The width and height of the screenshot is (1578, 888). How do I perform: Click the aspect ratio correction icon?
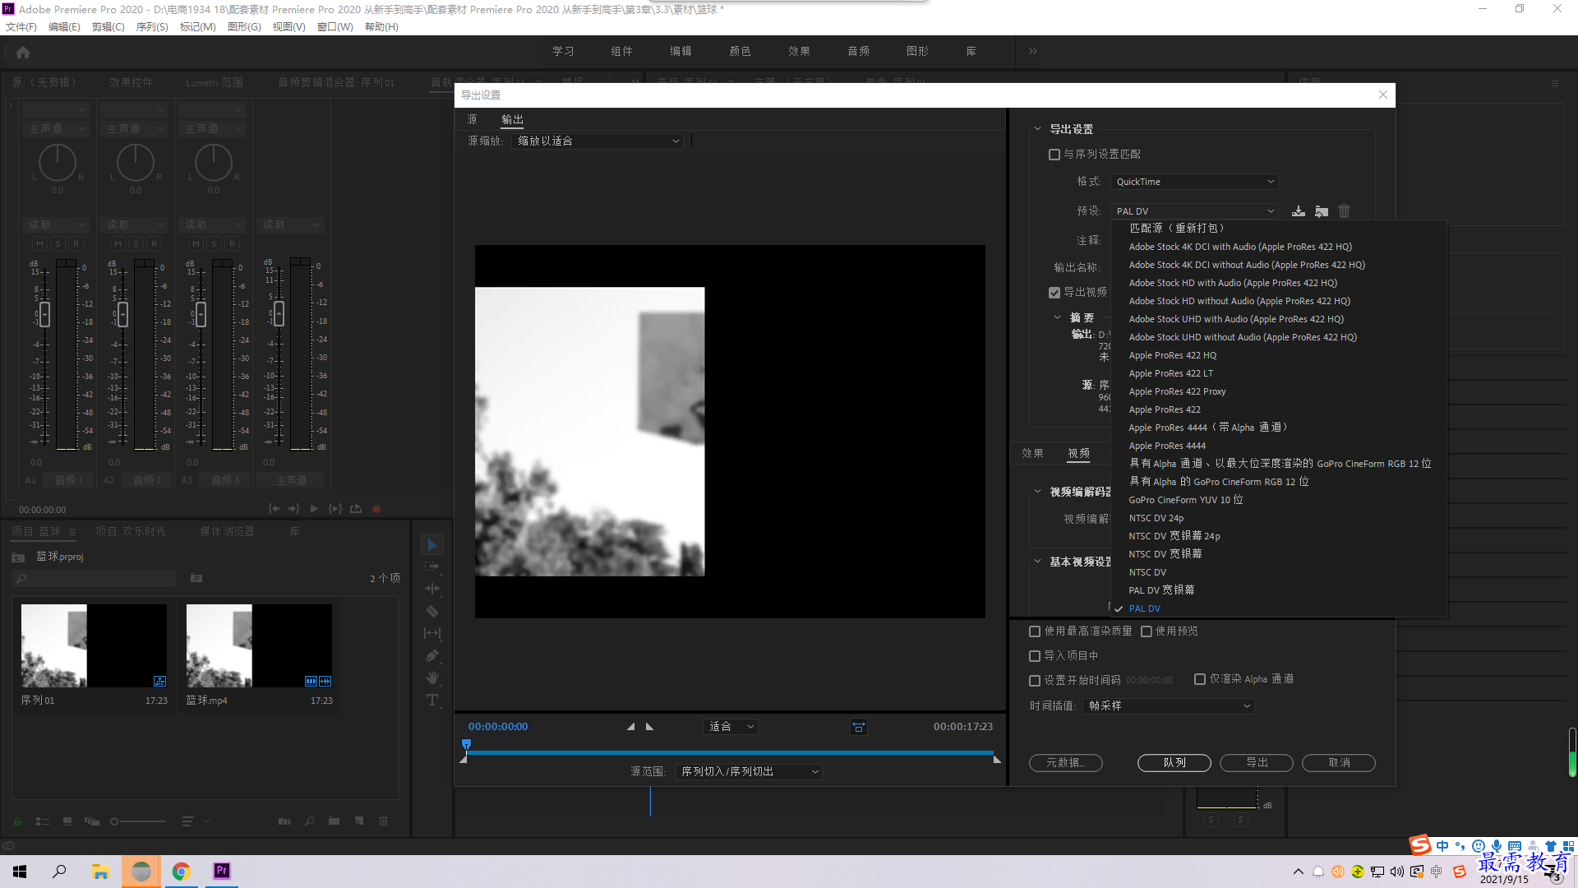point(859,727)
